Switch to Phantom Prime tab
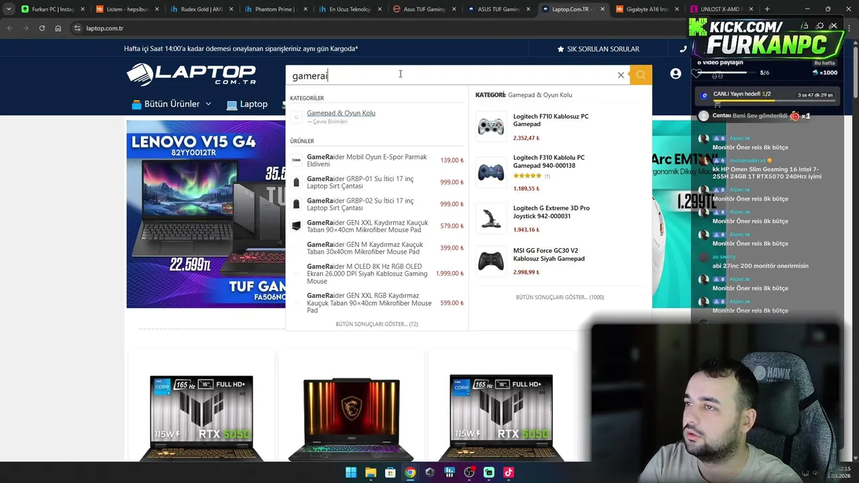 (274, 9)
